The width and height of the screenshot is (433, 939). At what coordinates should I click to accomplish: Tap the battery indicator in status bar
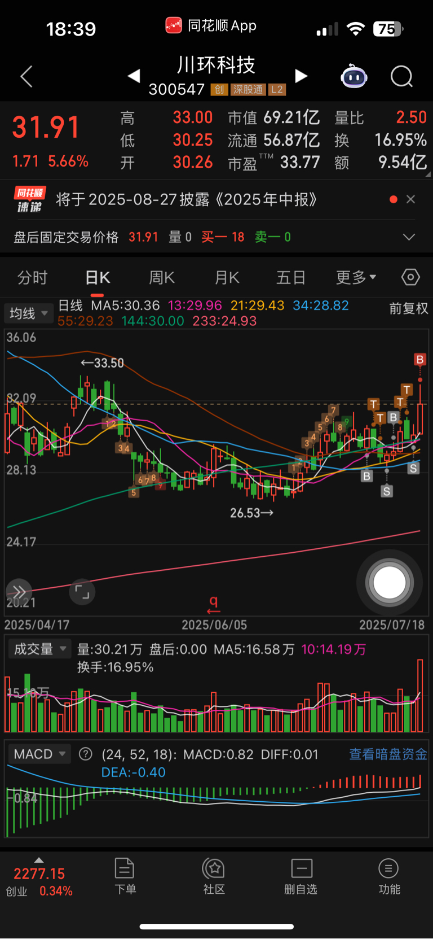pos(388,29)
